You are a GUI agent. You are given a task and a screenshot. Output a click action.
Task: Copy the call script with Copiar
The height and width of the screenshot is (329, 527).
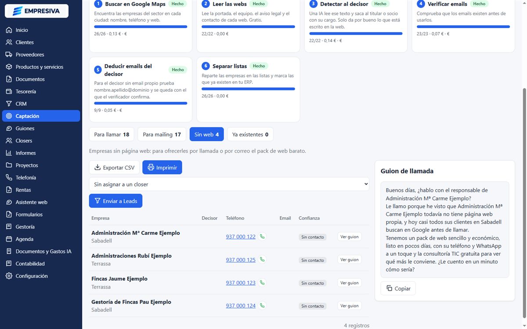[398, 288]
